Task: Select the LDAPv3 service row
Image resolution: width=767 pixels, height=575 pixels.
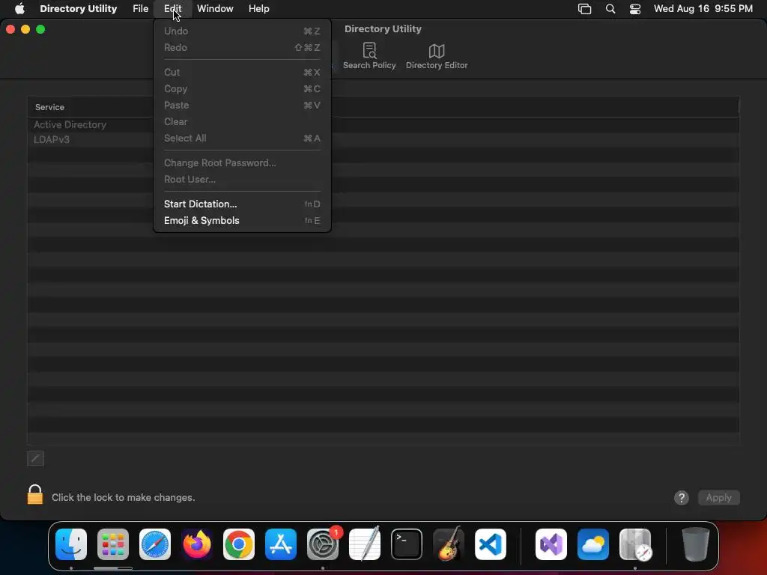Action: point(383,139)
